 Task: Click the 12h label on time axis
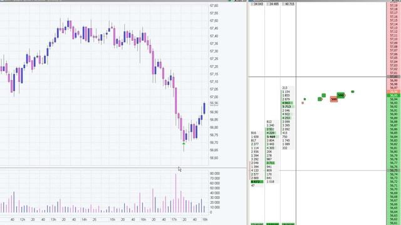coord(23,219)
